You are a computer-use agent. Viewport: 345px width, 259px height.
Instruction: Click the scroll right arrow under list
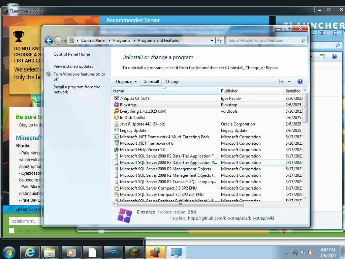click(299, 204)
